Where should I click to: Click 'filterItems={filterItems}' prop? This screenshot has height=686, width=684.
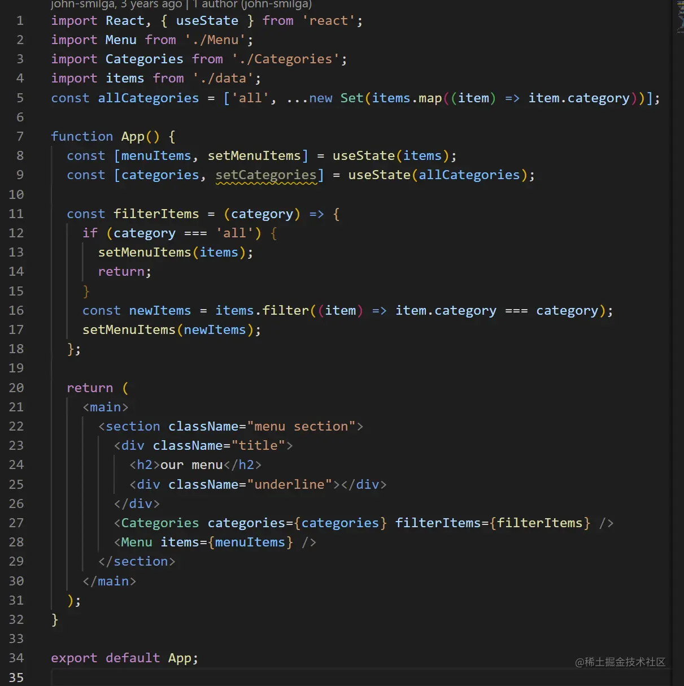pos(493,523)
